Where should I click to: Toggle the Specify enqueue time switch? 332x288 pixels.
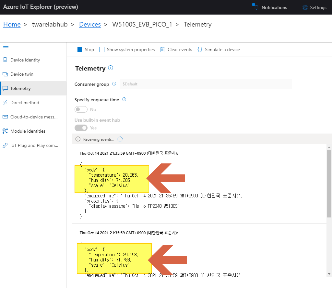click(81, 109)
